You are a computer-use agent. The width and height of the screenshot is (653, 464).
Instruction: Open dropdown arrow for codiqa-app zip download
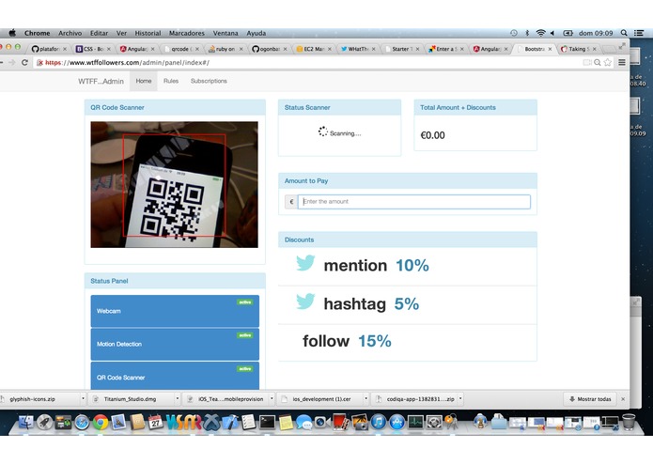coord(460,398)
